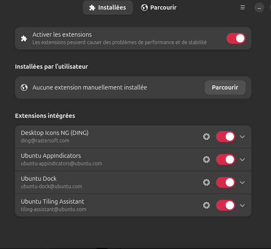The width and height of the screenshot is (271, 249).
Task: Switch to the Installées tab
Action: (107, 7)
